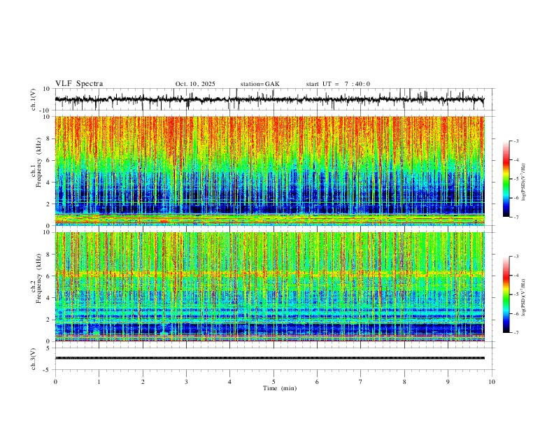Click the "4" kHz tick on ch.2 frequency axis
The height and width of the screenshot is (428, 554).
tap(49, 298)
